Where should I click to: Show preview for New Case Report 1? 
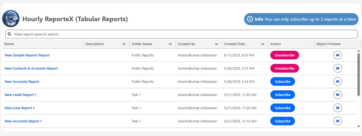click(338, 108)
